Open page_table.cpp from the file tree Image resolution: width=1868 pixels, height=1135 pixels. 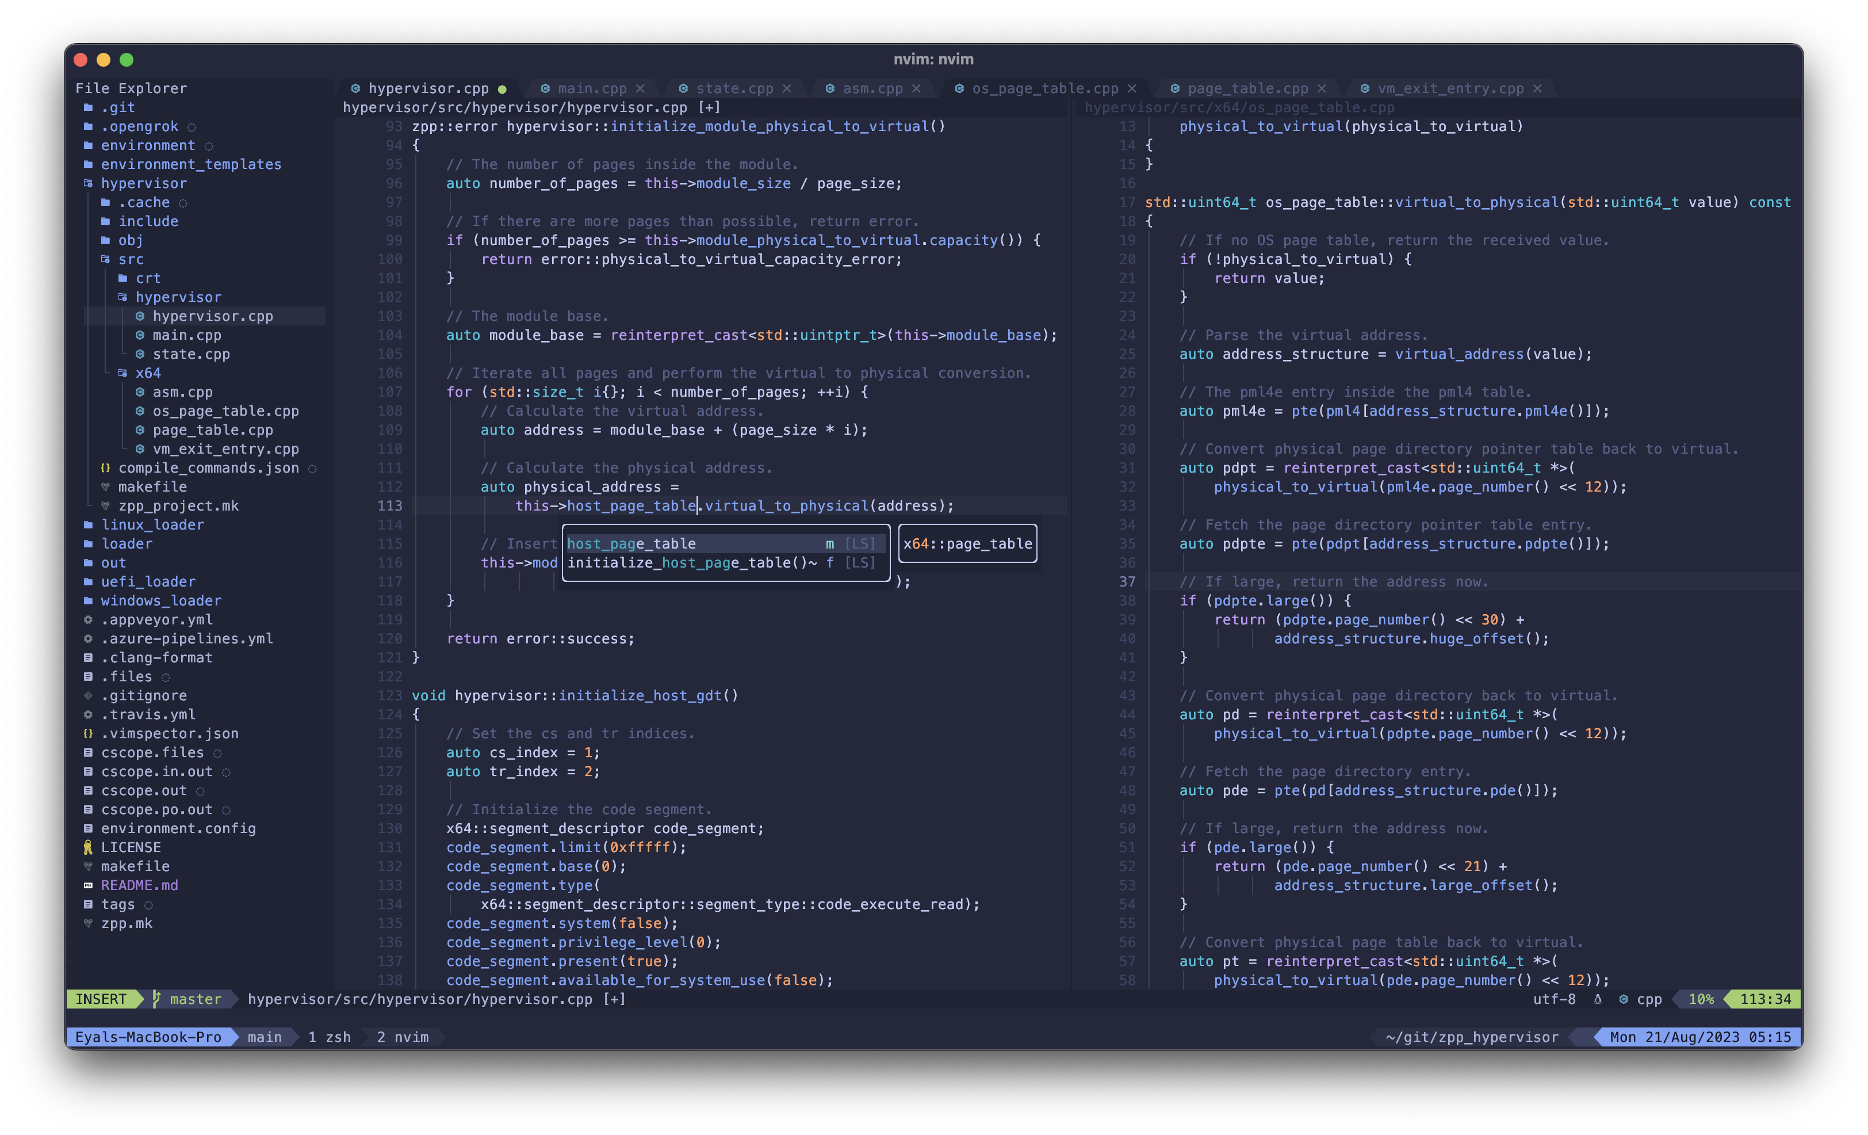point(212,430)
